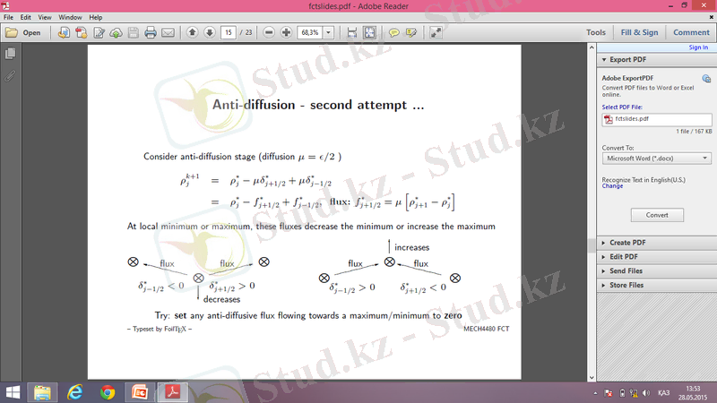Collapse the Export PDF section

click(x=657, y=60)
